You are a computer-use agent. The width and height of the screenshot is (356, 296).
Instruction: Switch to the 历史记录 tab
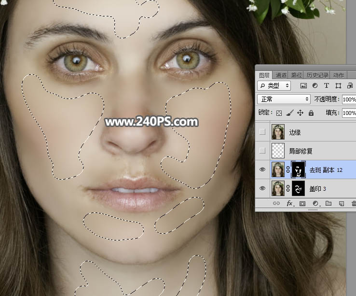pyautogui.click(x=316, y=75)
